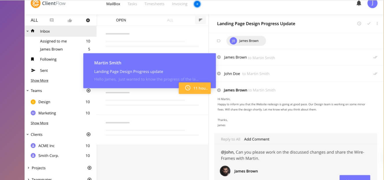Click the Design team D badge

click(33, 102)
